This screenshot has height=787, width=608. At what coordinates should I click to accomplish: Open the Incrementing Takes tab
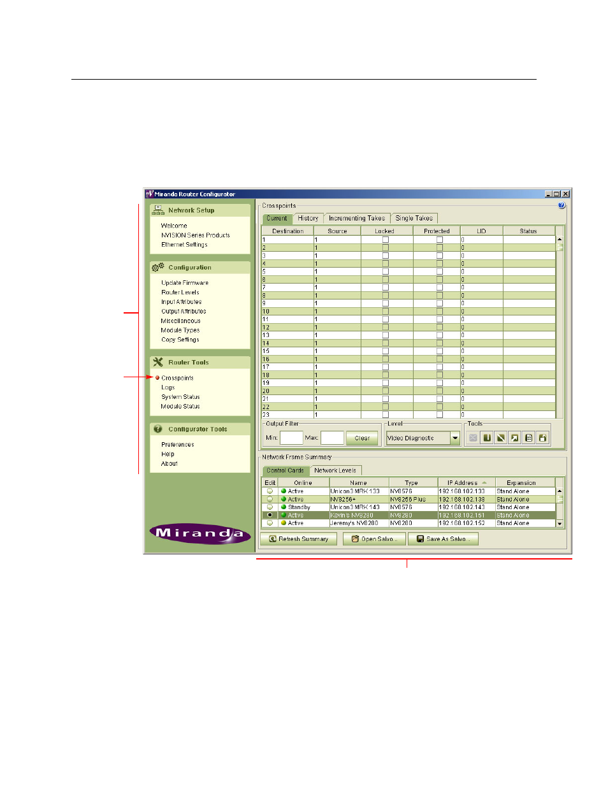357,218
